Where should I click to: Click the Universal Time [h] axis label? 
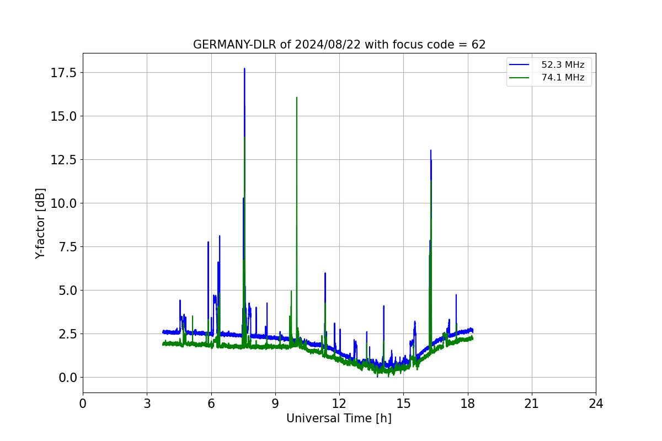pyautogui.click(x=339, y=418)
